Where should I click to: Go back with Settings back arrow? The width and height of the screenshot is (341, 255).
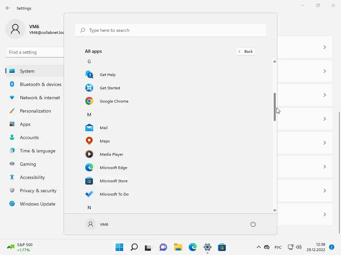point(8,8)
